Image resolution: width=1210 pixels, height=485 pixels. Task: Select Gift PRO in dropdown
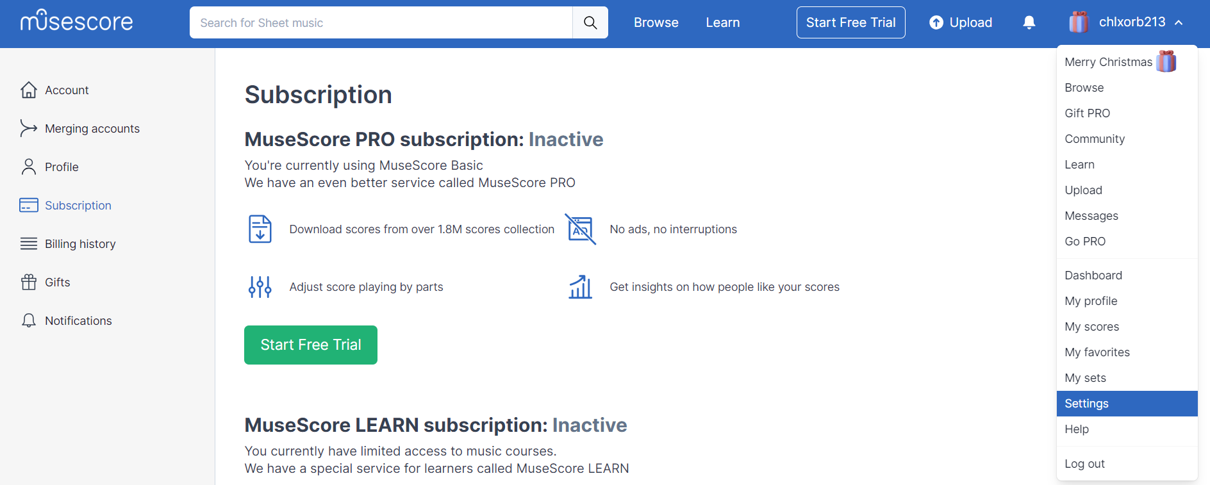[1127, 113]
